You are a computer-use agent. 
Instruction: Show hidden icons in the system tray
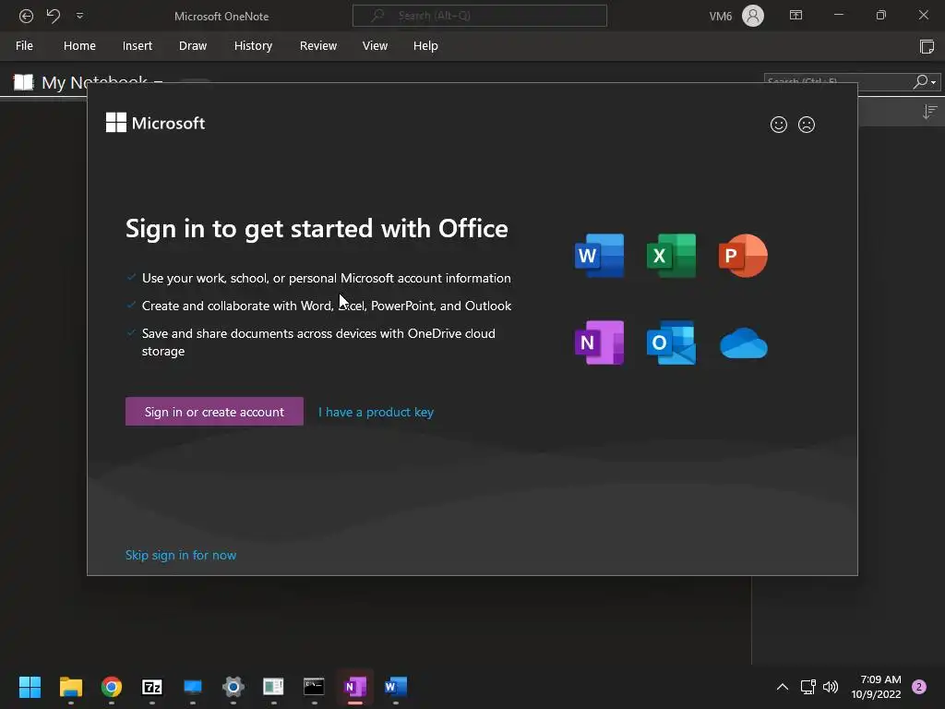783,687
